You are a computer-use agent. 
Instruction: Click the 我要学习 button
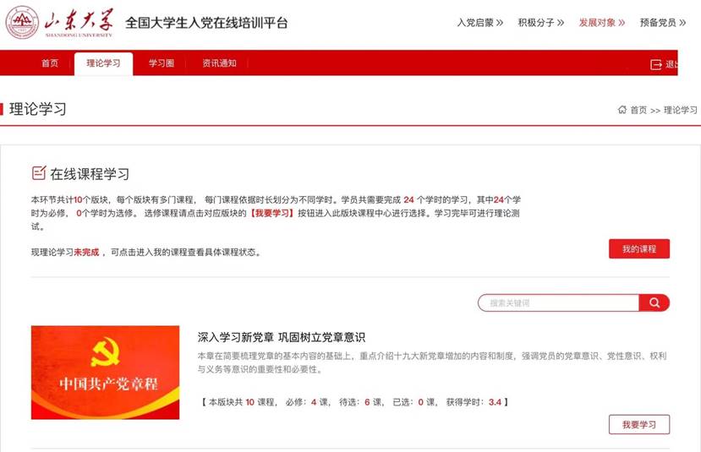coord(638,425)
